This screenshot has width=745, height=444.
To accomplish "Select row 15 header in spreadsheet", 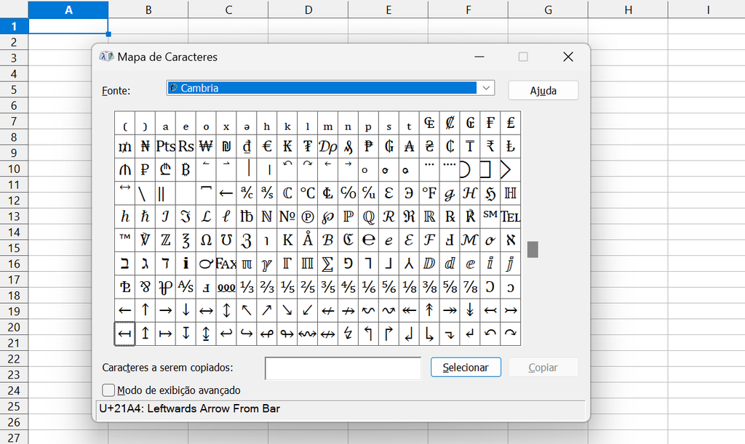I will (14, 248).
